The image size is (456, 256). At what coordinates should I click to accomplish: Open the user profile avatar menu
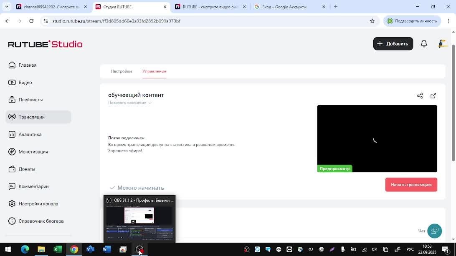[x=442, y=44]
